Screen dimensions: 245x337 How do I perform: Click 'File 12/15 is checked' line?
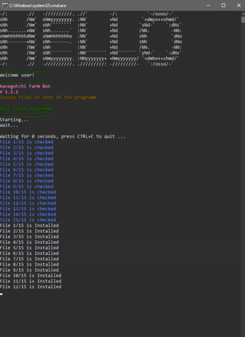point(28,204)
